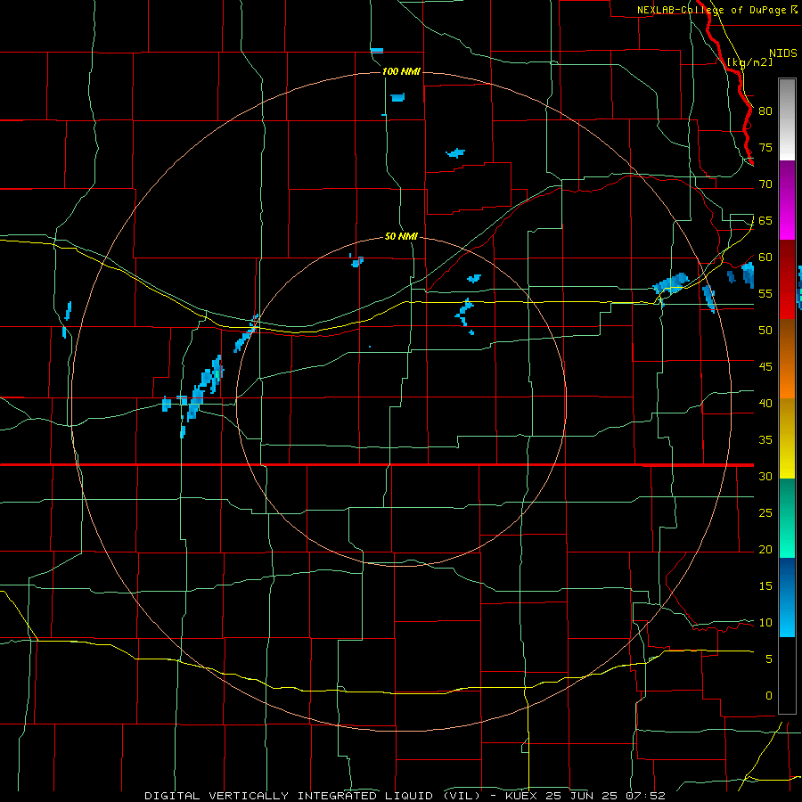The height and width of the screenshot is (802, 802).
Task: Click the 45 value on the color scale
Action: point(765,367)
